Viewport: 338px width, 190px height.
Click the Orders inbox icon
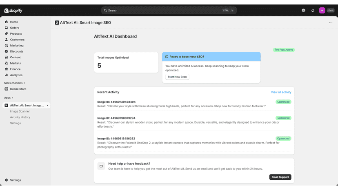6,28
